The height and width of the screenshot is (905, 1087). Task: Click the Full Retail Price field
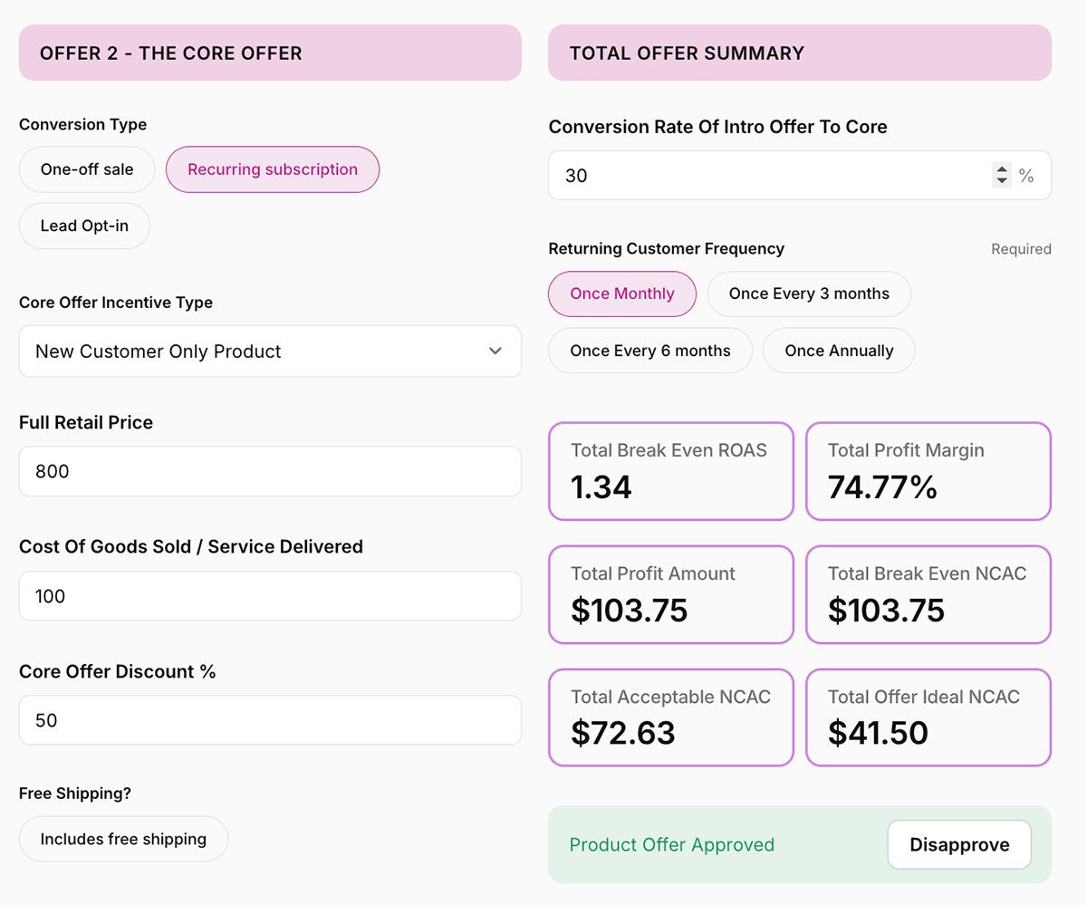click(270, 471)
